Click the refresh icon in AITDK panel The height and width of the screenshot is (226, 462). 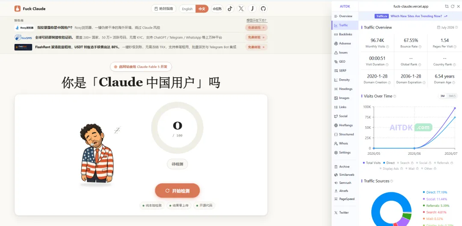[453, 6]
